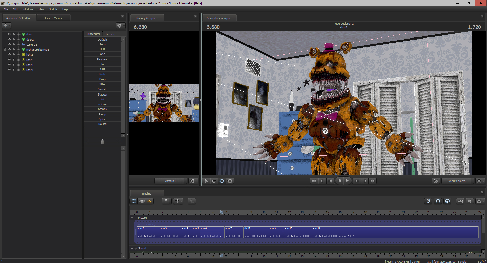Unlock the nightmare bonnie1 lock icon

click(x=5, y=49)
